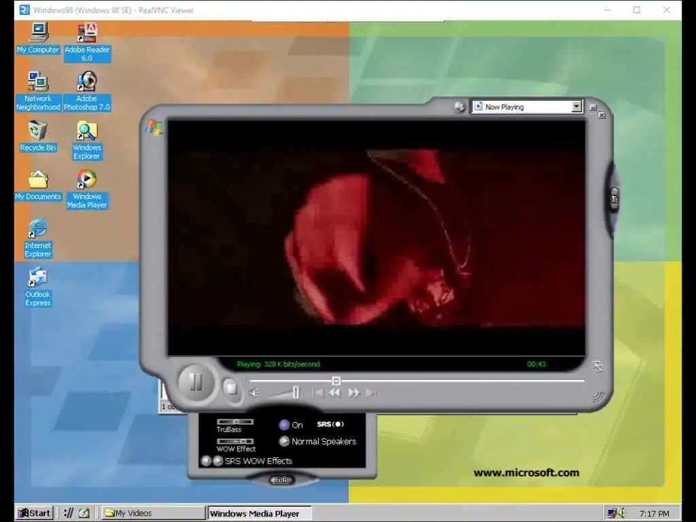Mute audio via the speaker icon
Viewport: 696px width, 522px height.
tap(254, 393)
